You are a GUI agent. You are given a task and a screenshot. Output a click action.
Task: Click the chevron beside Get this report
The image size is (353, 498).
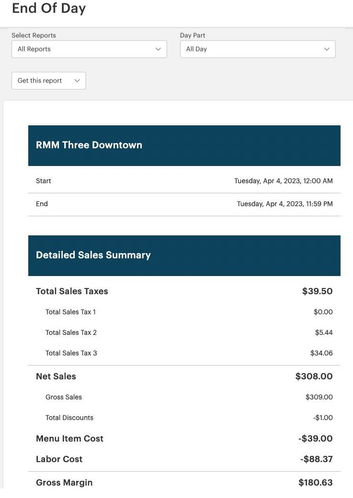tap(77, 81)
